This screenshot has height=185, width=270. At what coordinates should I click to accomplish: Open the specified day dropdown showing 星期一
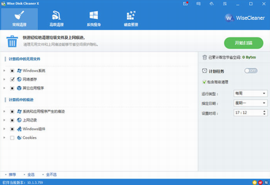click(251, 103)
